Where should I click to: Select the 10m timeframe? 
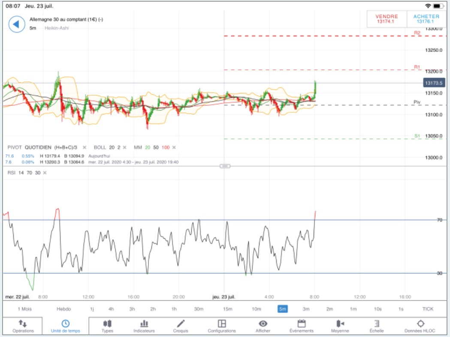(257, 309)
